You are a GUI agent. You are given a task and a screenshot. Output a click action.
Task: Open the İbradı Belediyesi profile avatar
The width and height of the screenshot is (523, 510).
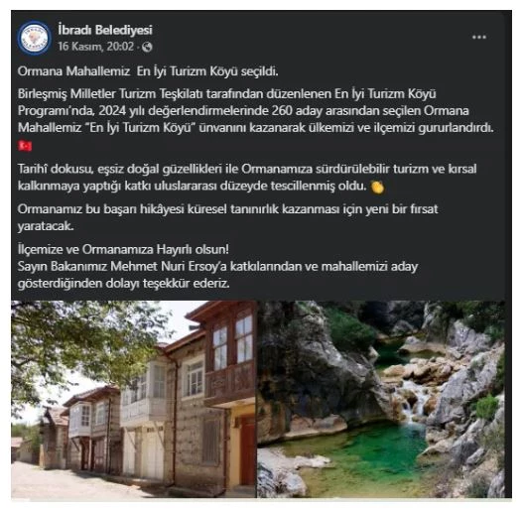point(34,38)
